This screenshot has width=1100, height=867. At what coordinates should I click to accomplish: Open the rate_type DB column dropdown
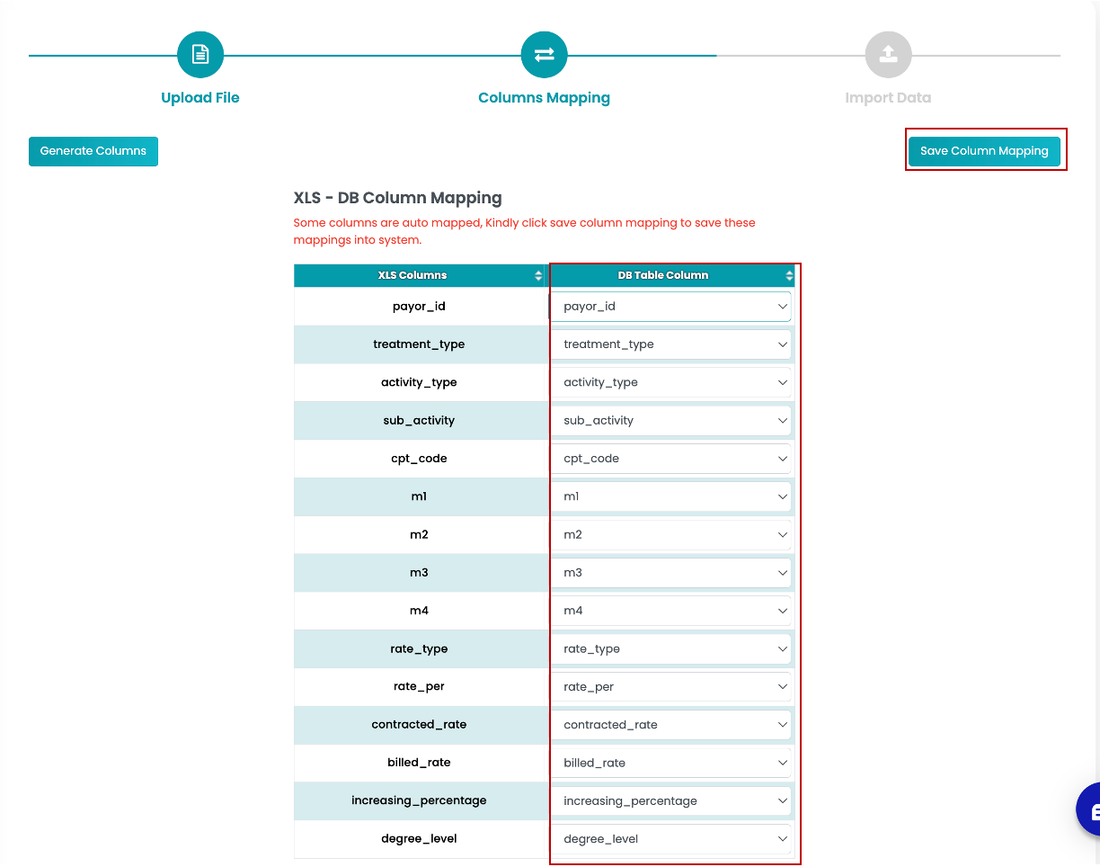tap(670, 648)
